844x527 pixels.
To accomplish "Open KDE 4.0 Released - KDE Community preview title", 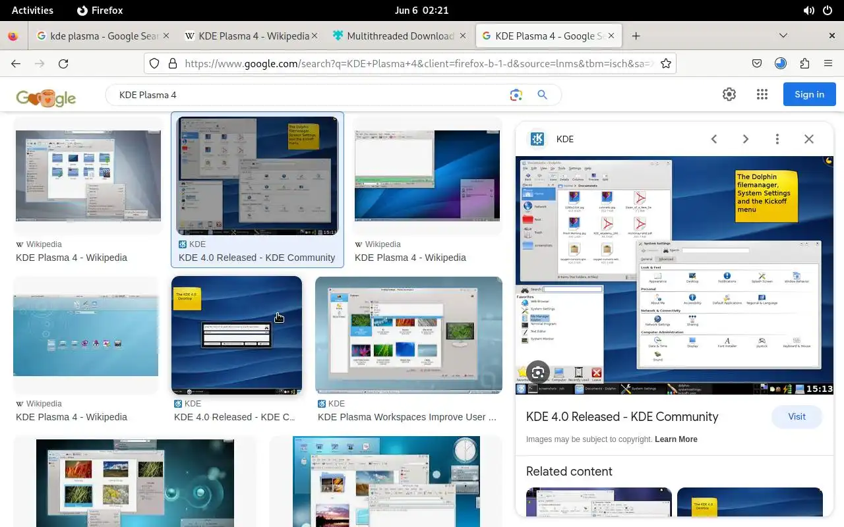I will (622, 417).
